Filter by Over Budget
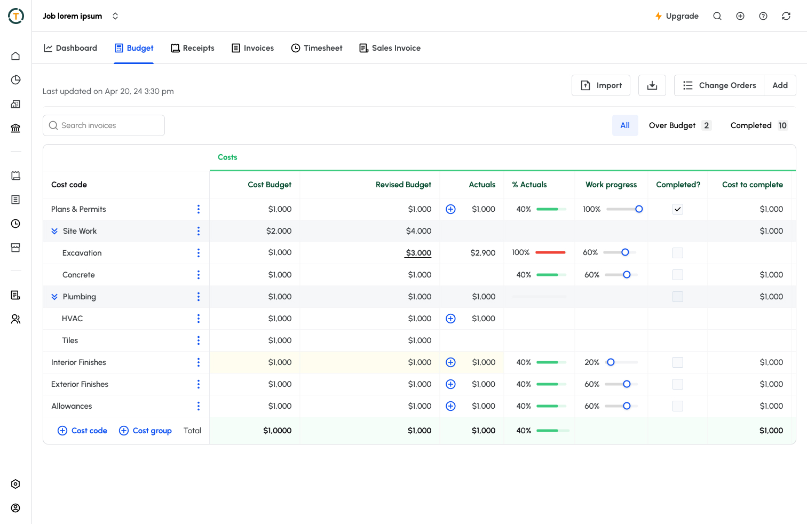The width and height of the screenshot is (807, 524). [680, 125]
